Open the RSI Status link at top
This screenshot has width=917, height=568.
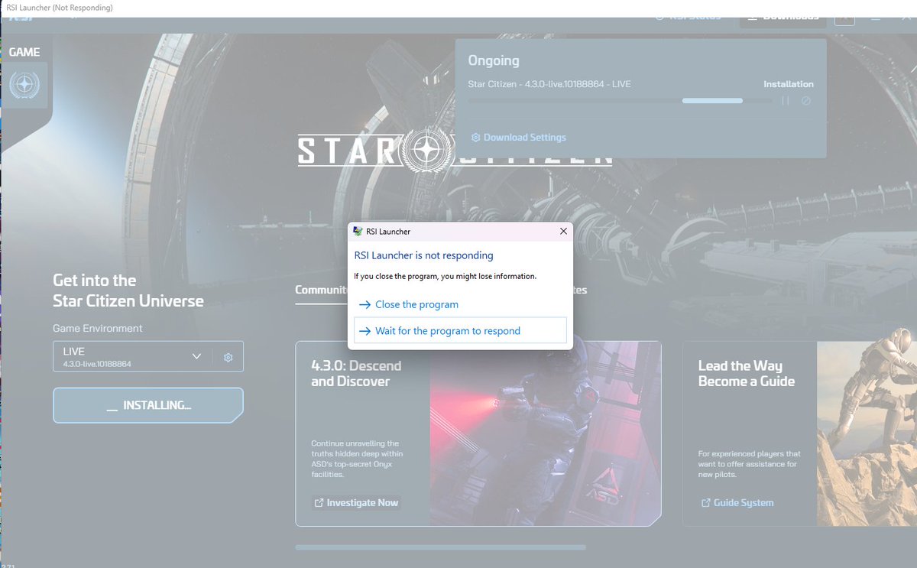(688, 16)
